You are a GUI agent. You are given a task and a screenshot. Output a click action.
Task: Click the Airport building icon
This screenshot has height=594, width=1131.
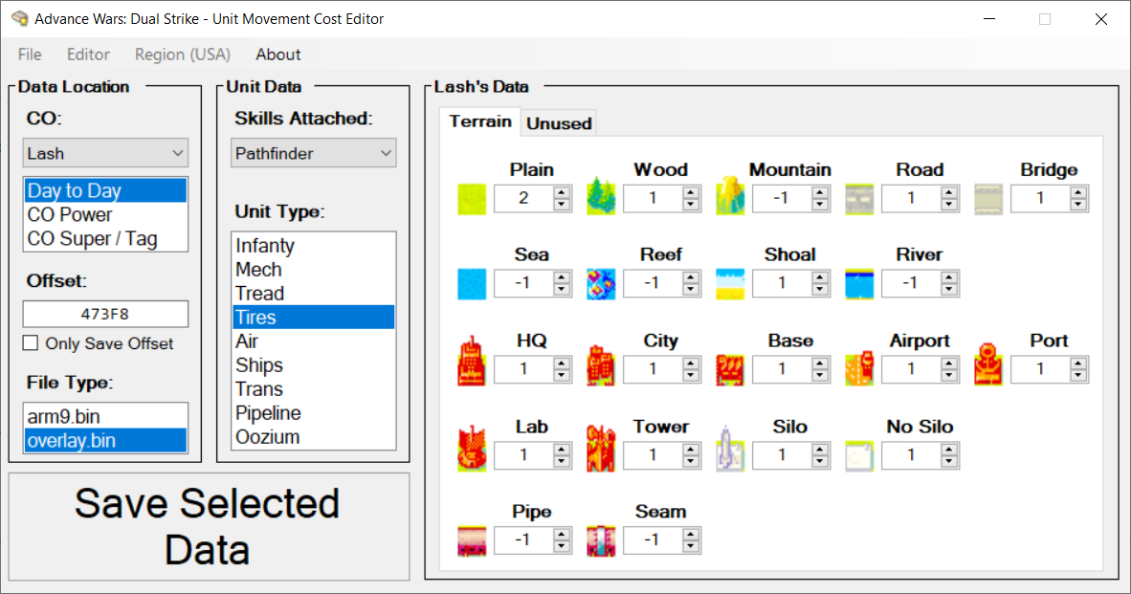click(859, 368)
